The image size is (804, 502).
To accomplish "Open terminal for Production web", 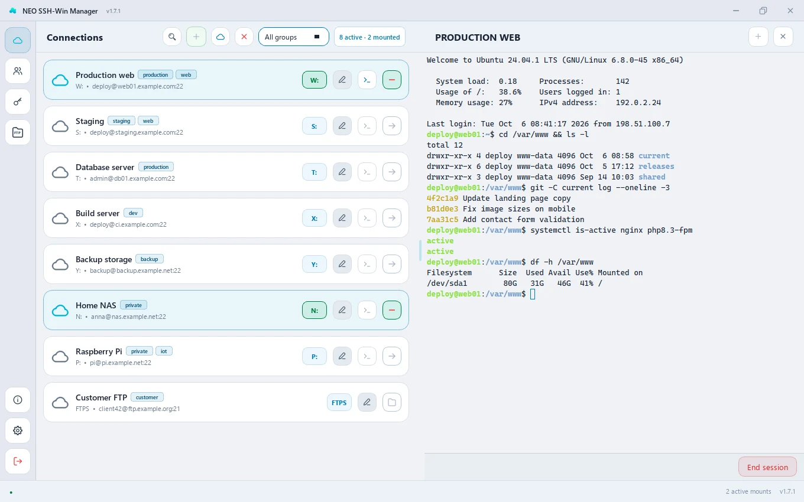I will point(367,80).
